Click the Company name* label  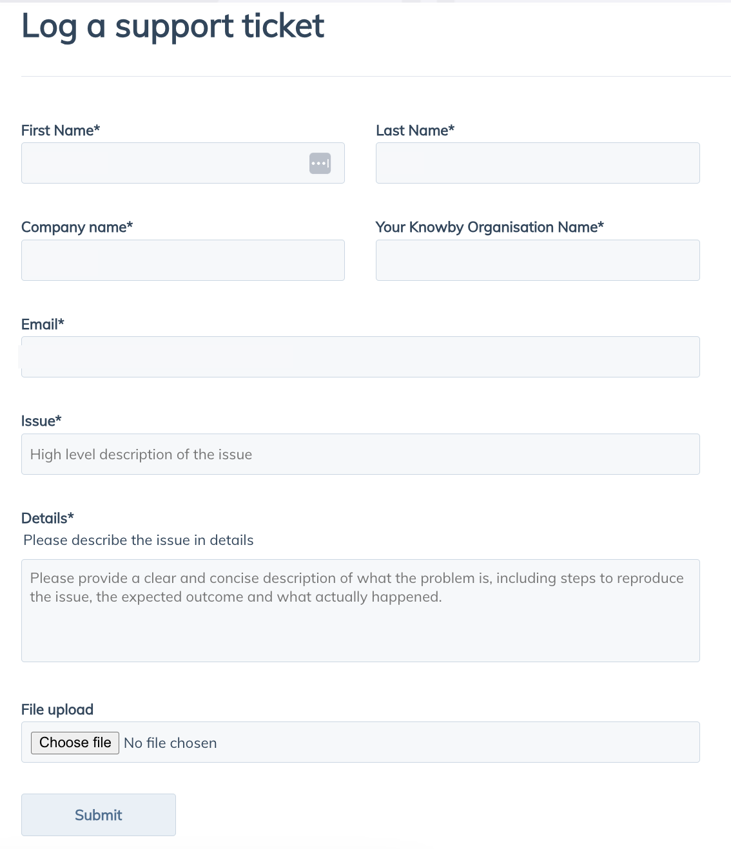(77, 227)
